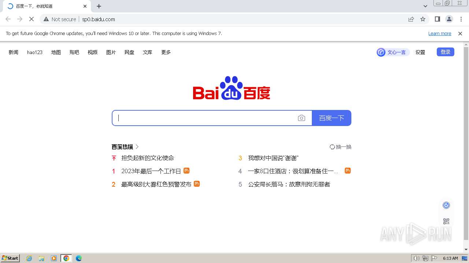Open the side panel icon
The height and width of the screenshot is (263, 469).
pyautogui.click(x=437, y=19)
